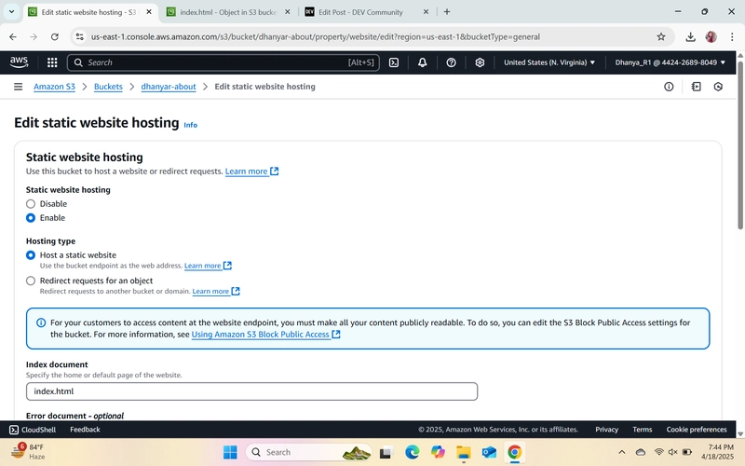Image resolution: width=745 pixels, height=466 pixels.
Task: Expand the Dhanya_R1 account menu
Action: point(670,62)
